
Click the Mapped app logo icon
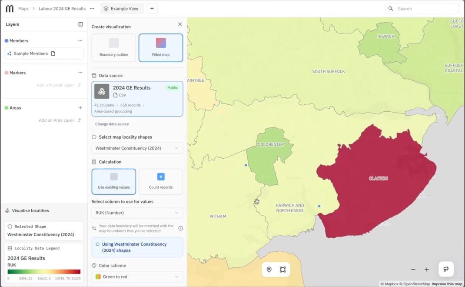[10, 8]
